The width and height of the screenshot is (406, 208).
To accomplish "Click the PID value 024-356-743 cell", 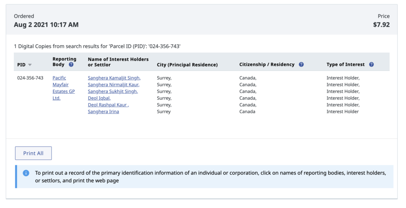I will (x=30, y=78).
